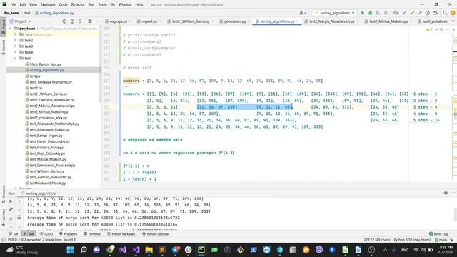Click the Python 3.10 interpreter widget

tap(412, 240)
